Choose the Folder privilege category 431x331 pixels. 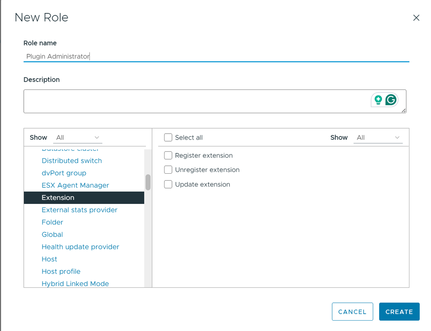(52, 222)
